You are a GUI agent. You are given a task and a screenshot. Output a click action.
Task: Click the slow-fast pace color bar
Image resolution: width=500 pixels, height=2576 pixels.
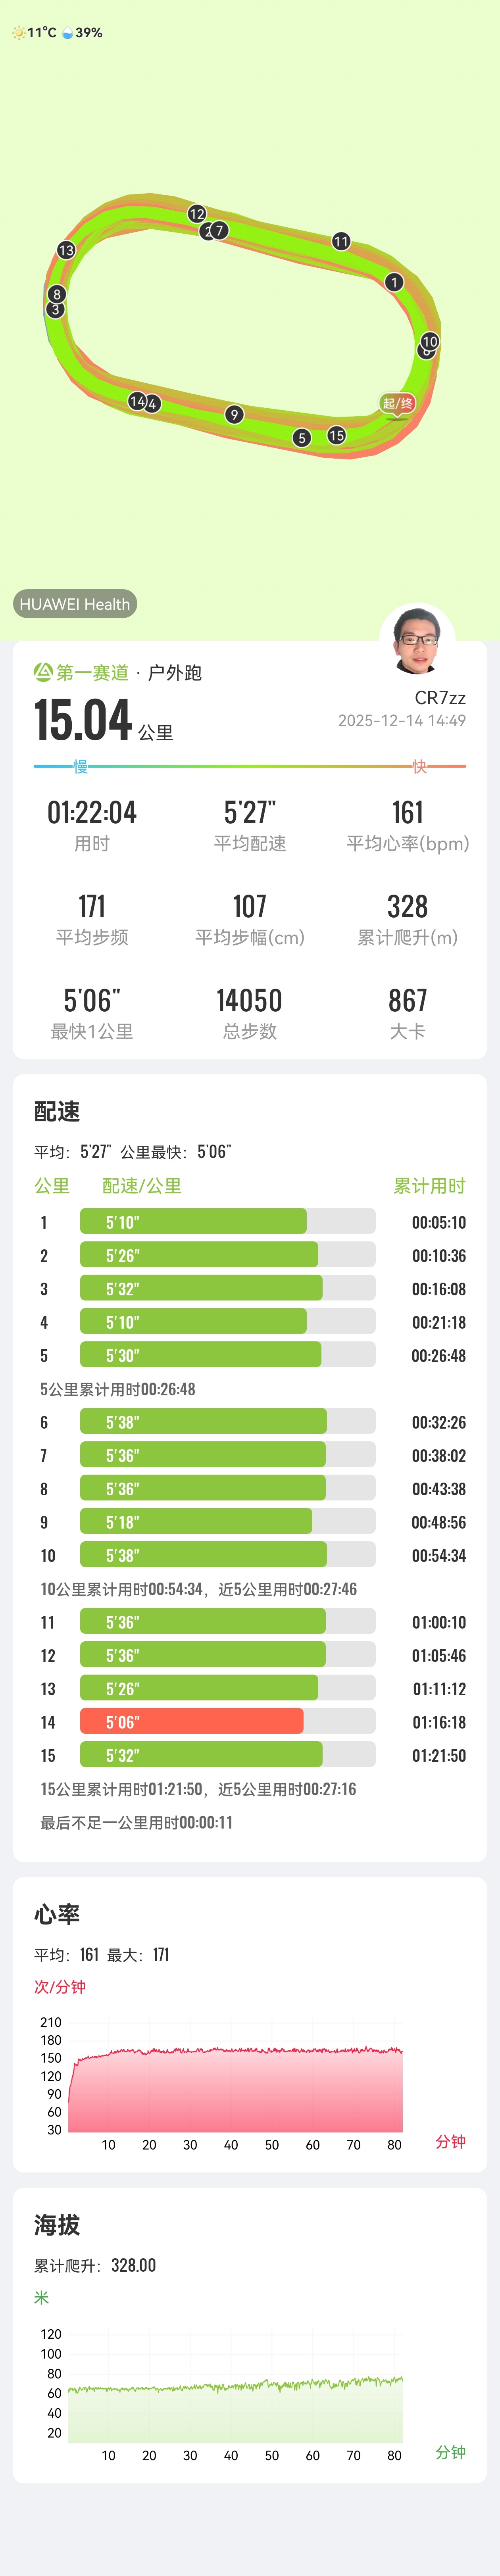point(250,766)
